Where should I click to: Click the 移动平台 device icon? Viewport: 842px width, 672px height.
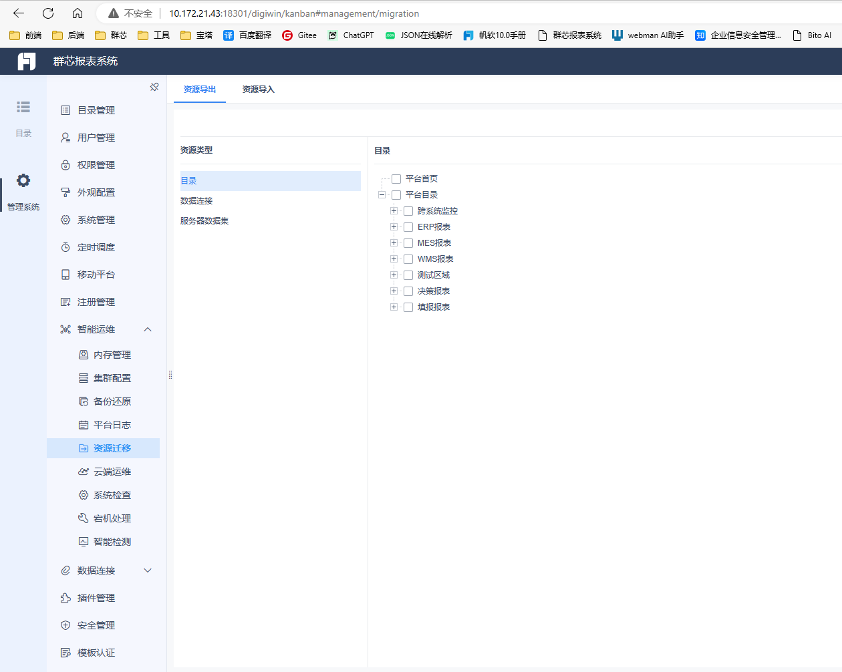pos(65,275)
